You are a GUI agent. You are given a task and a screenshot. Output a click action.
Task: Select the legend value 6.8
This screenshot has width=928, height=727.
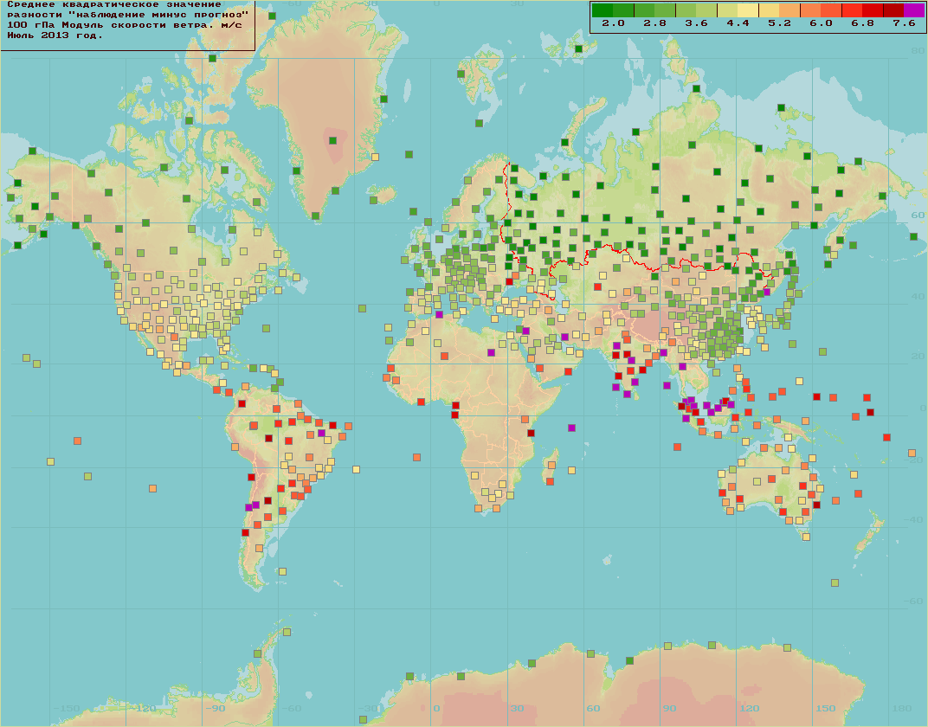tap(862, 23)
